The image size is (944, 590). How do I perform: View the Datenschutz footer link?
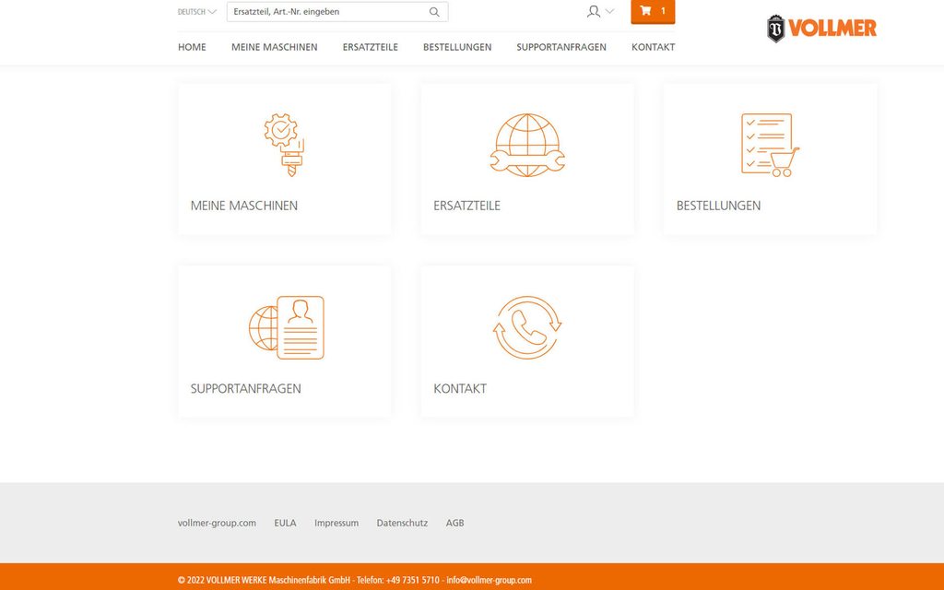pyautogui.click(x=402, y=523)
